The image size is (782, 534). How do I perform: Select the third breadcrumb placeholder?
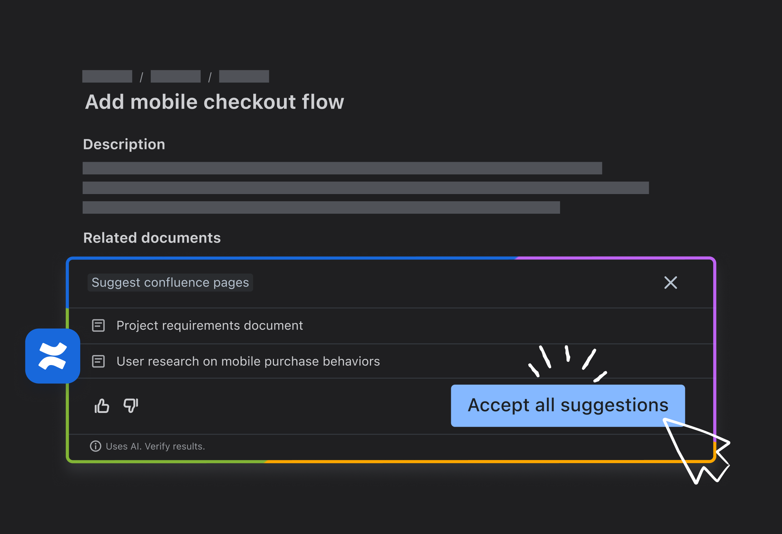coord(244,76)
